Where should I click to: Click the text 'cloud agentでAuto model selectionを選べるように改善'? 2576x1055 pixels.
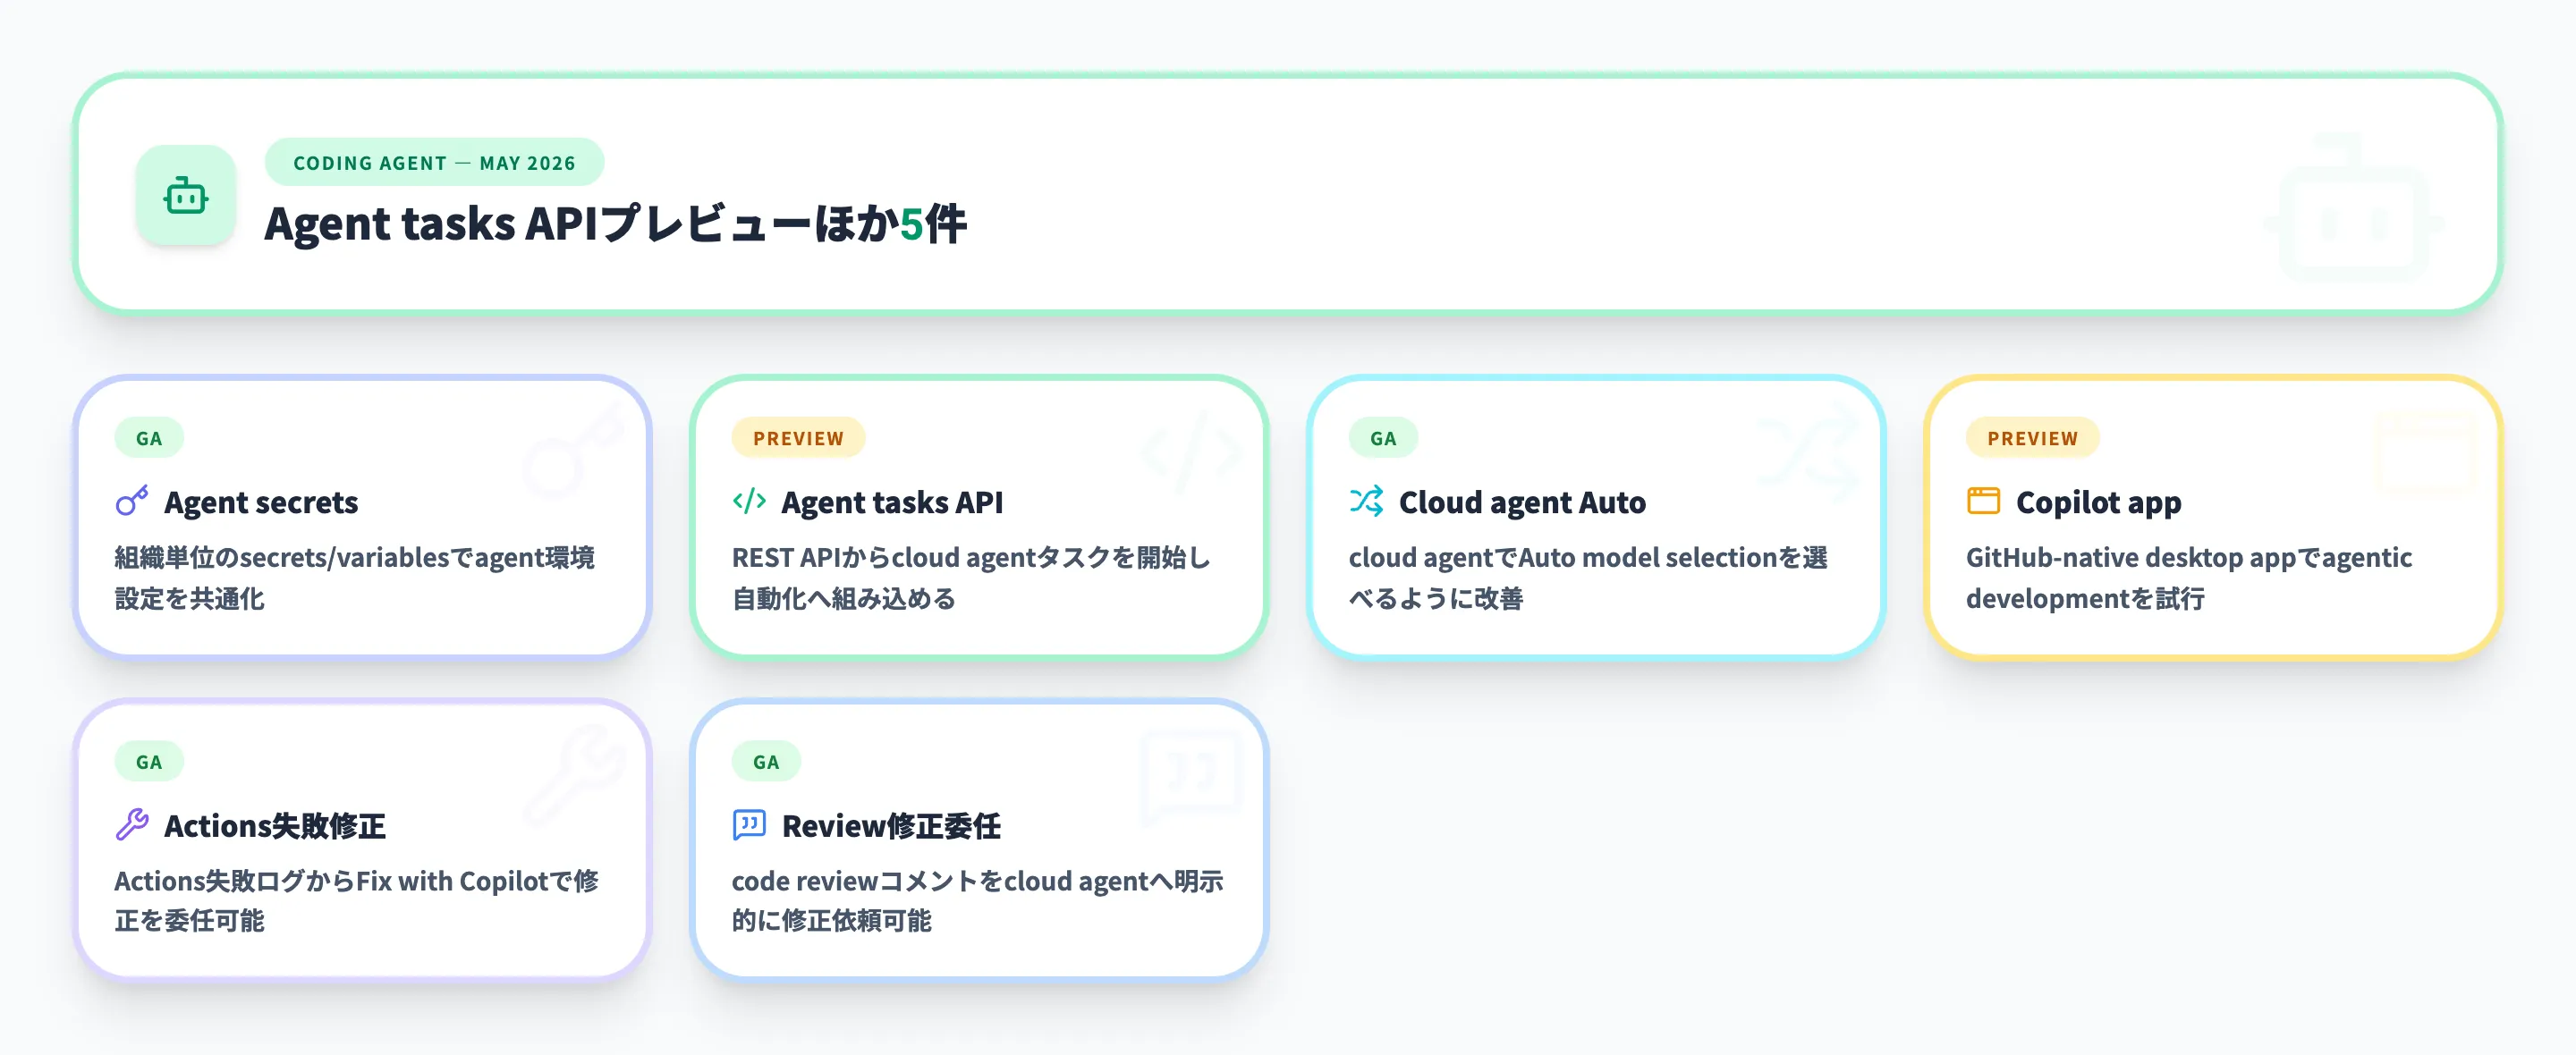coord(1588,578)
